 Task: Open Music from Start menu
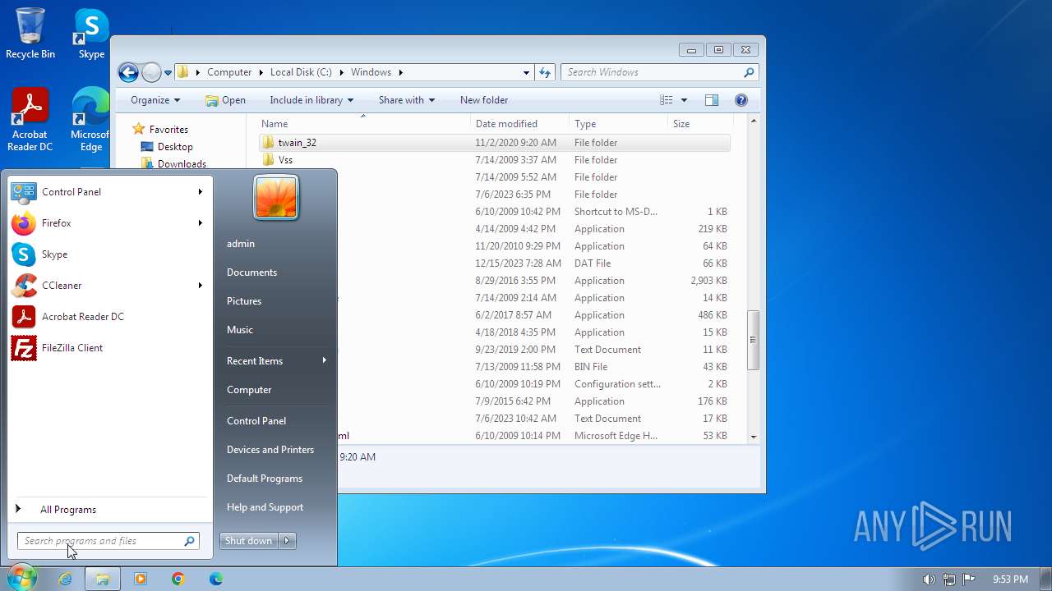point(240,330)
